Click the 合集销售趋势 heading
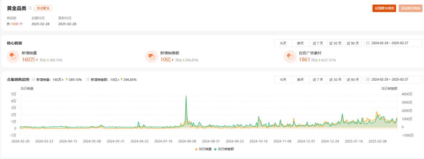The height and width of the screenshot is (159, 424). point(18,79)
